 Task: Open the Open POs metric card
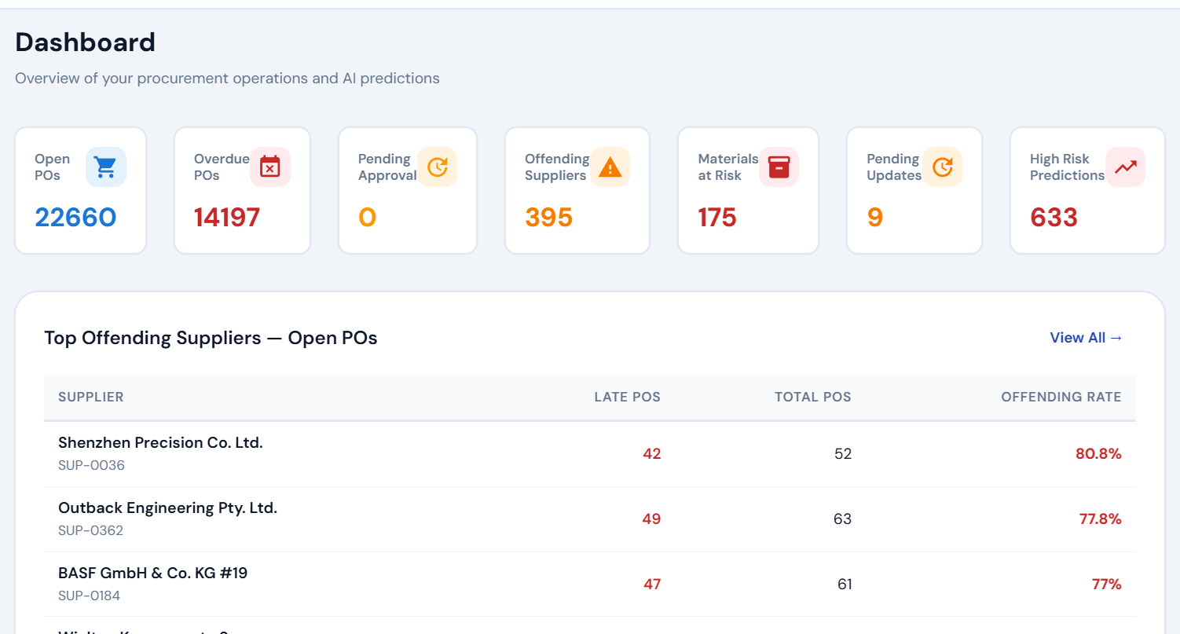tap(80, 190)
